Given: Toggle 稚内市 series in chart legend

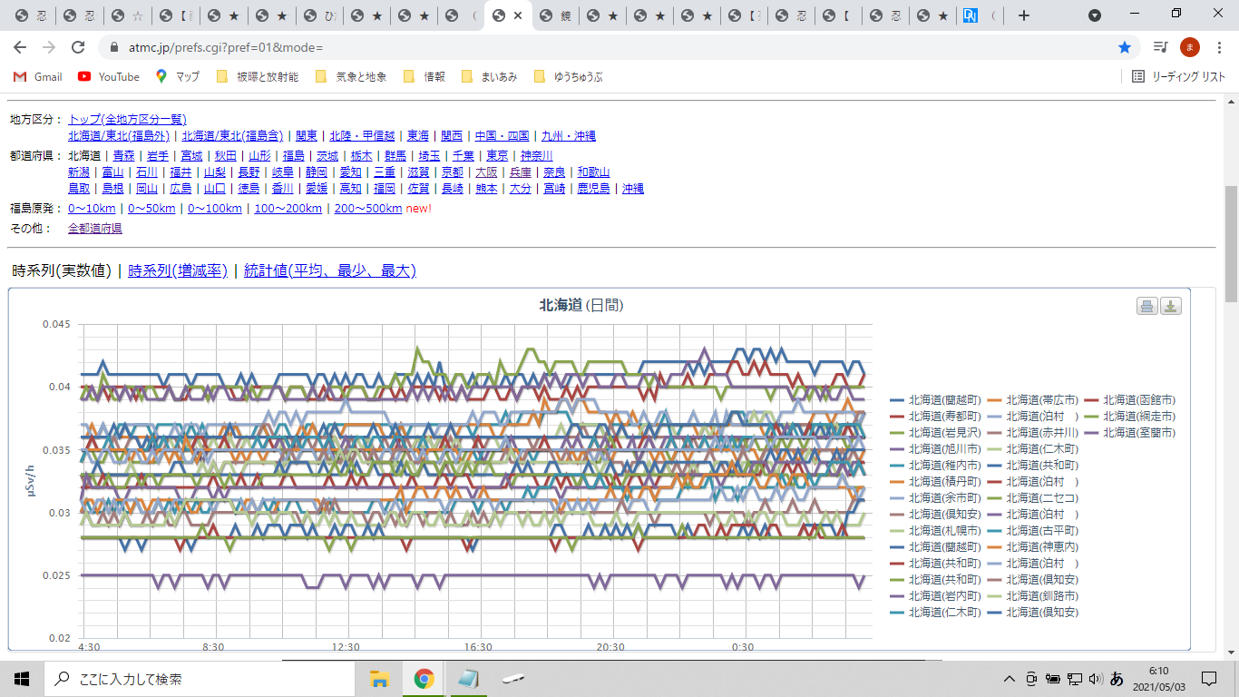Looking at the screenshot, I should pyautogui.click(x=935, y=465).
